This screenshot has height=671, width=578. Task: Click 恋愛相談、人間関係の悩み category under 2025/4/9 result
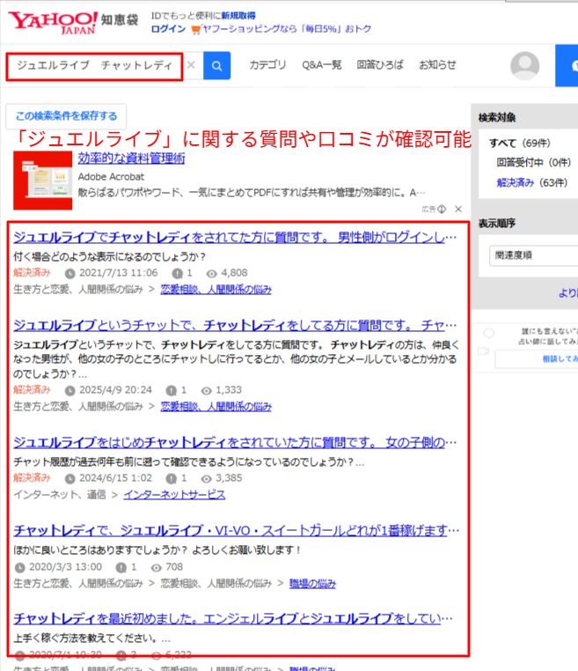point(216,407)
